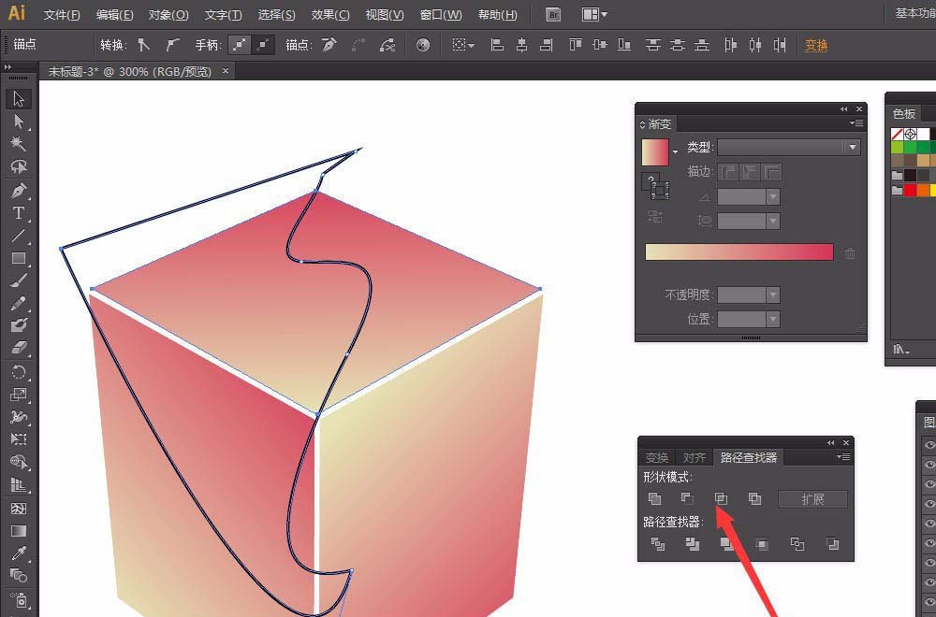This screenshot has height=617, width=936.
Task: Switch to the 对齐 tab
Action: [x=694, y=458]
